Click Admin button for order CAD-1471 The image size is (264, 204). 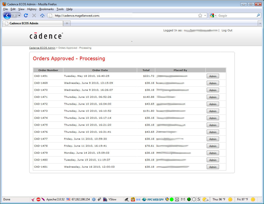coord(213,97)
